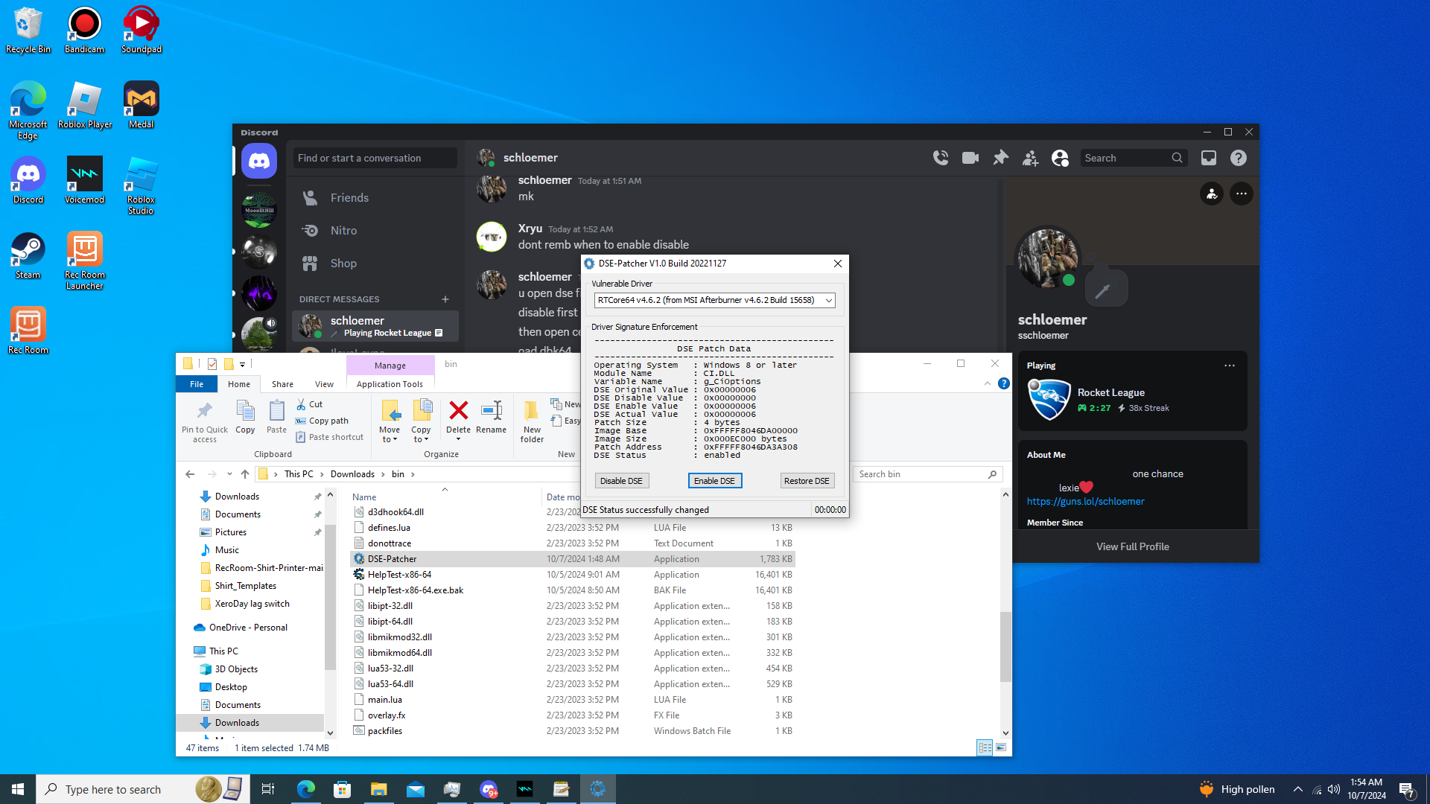Add friends to DM icon
Viewport: 1430px width, 804px height.
coord(1030,158)
